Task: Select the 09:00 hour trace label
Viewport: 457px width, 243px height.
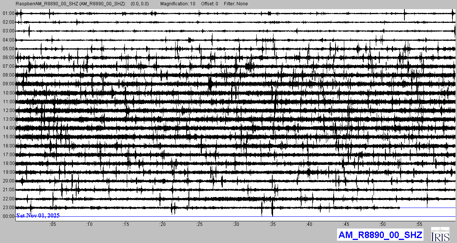Action: (8, 84)
